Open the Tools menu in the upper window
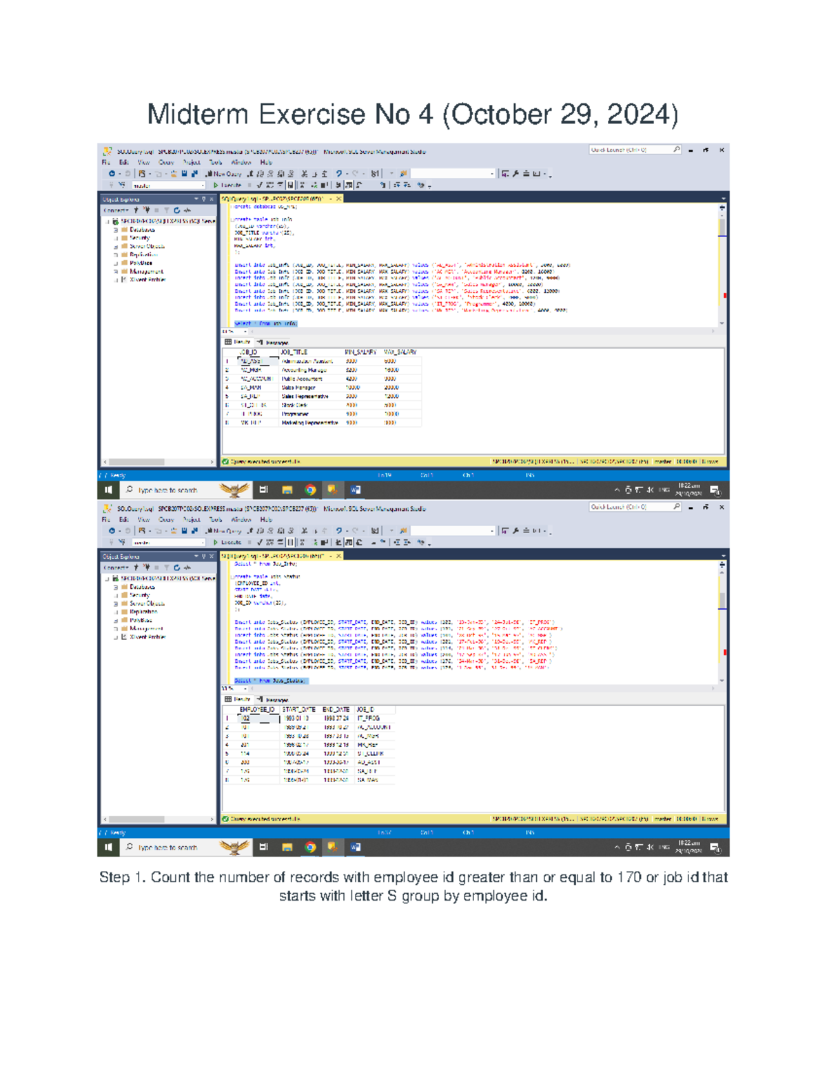Screen dimensions: 827x1071 tap(216, 163)
